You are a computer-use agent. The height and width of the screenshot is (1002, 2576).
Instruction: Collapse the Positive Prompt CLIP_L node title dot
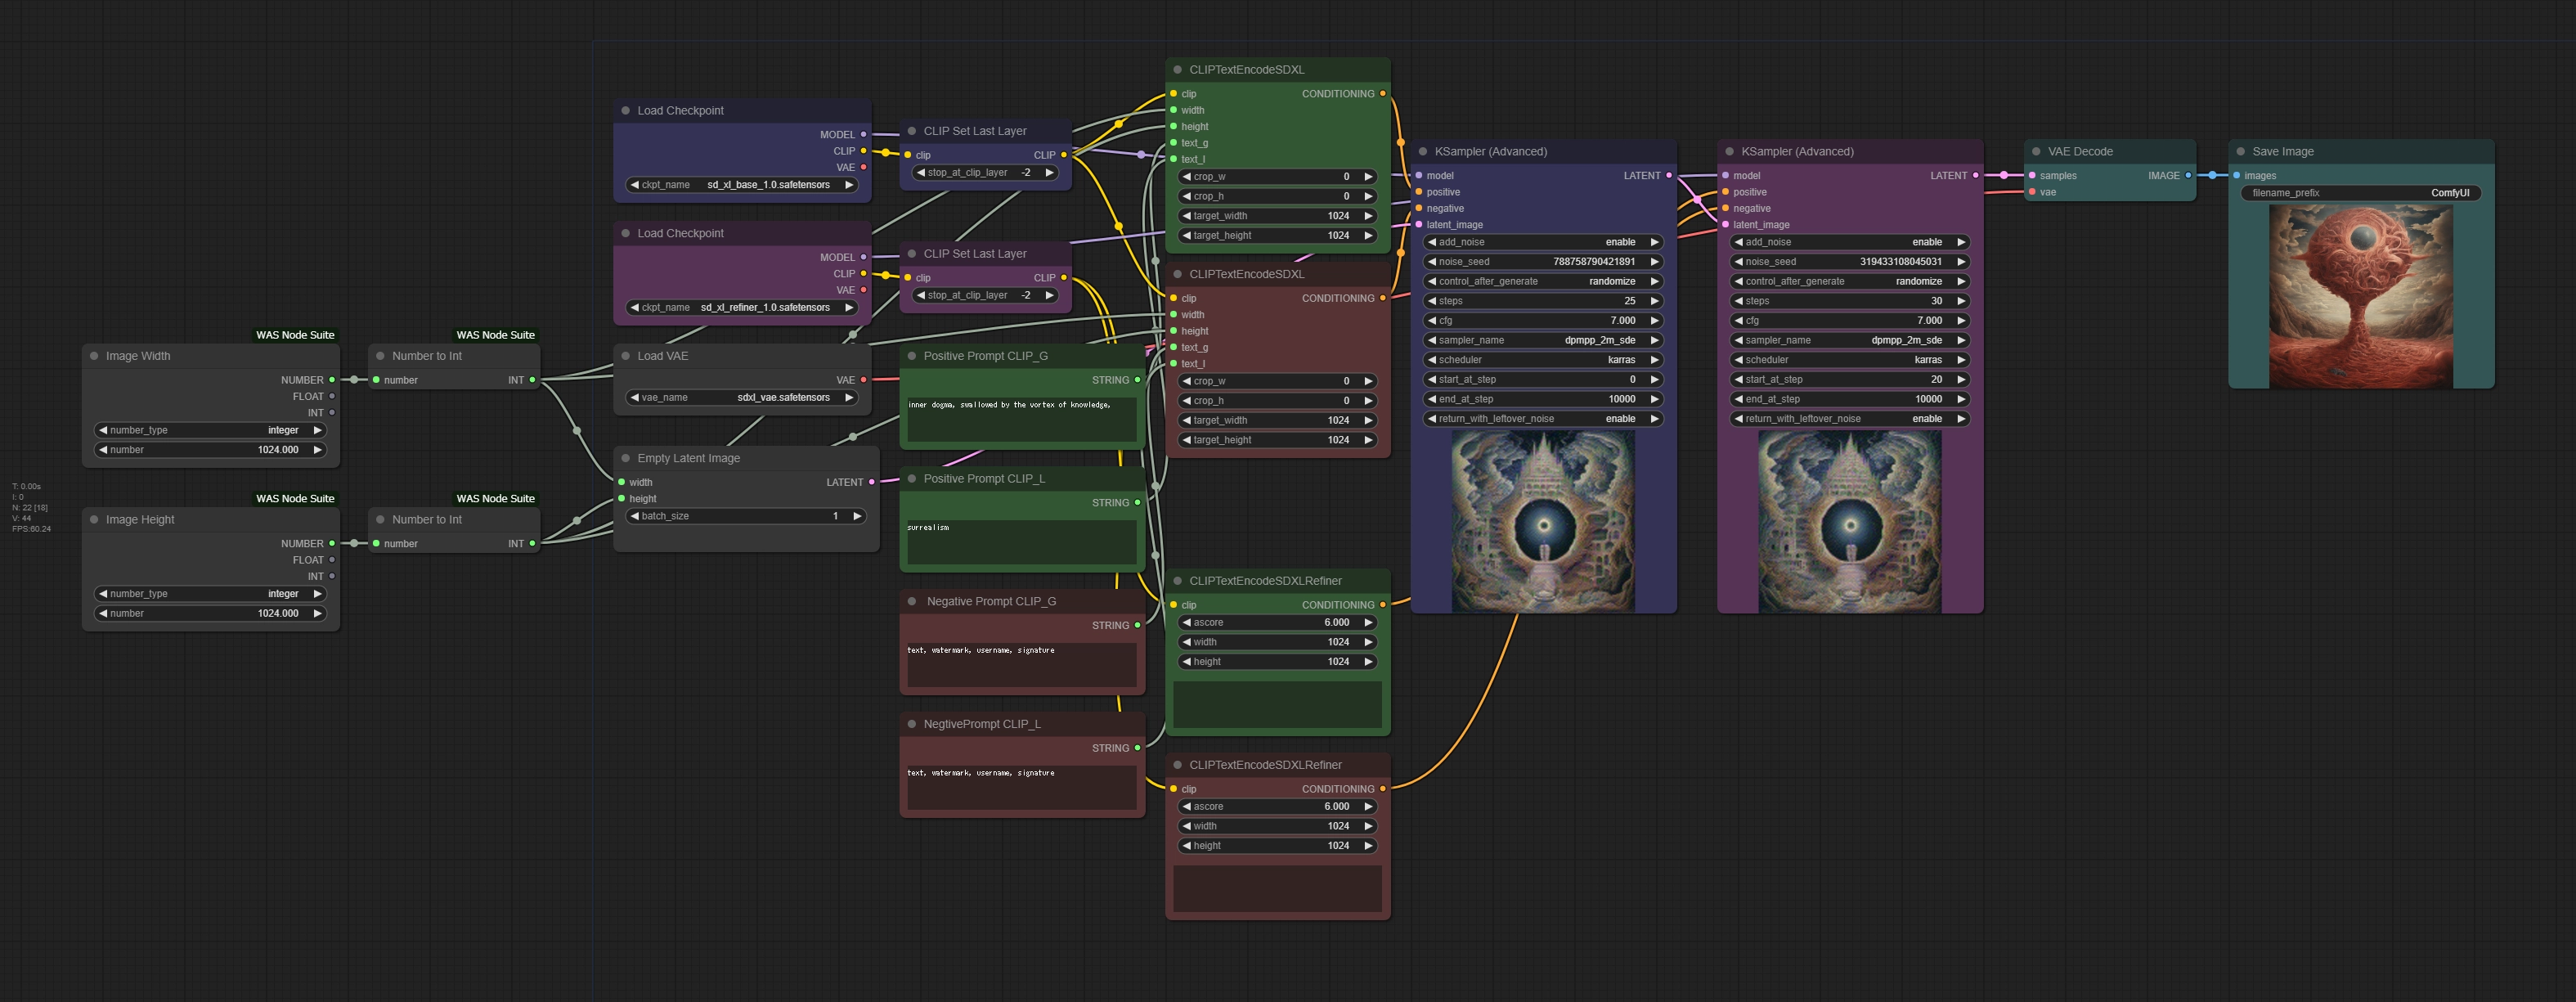[x=911, y=479]
